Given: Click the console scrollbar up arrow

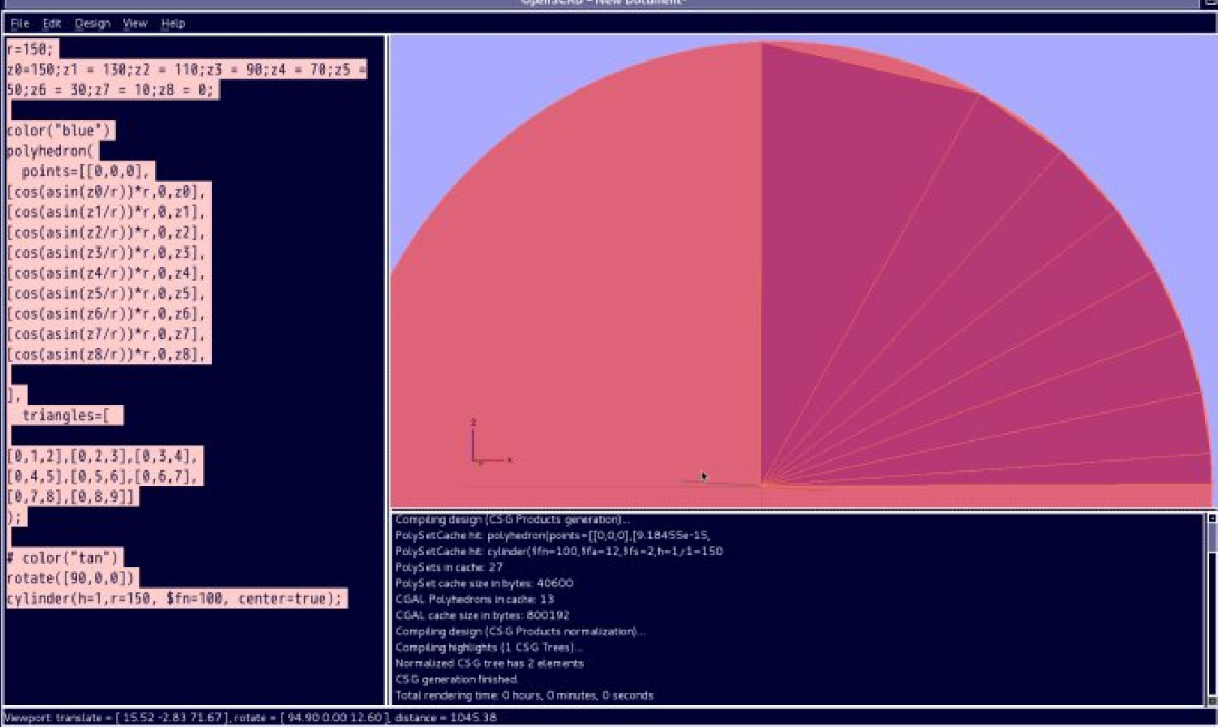Looking at the screenshot, I should [x=1212, y=518].
